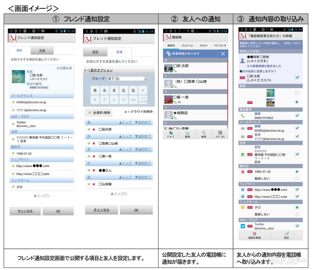
Task: Choose 登録しない radio under the 誕生日 section
Action: click(x=297, y=178)
